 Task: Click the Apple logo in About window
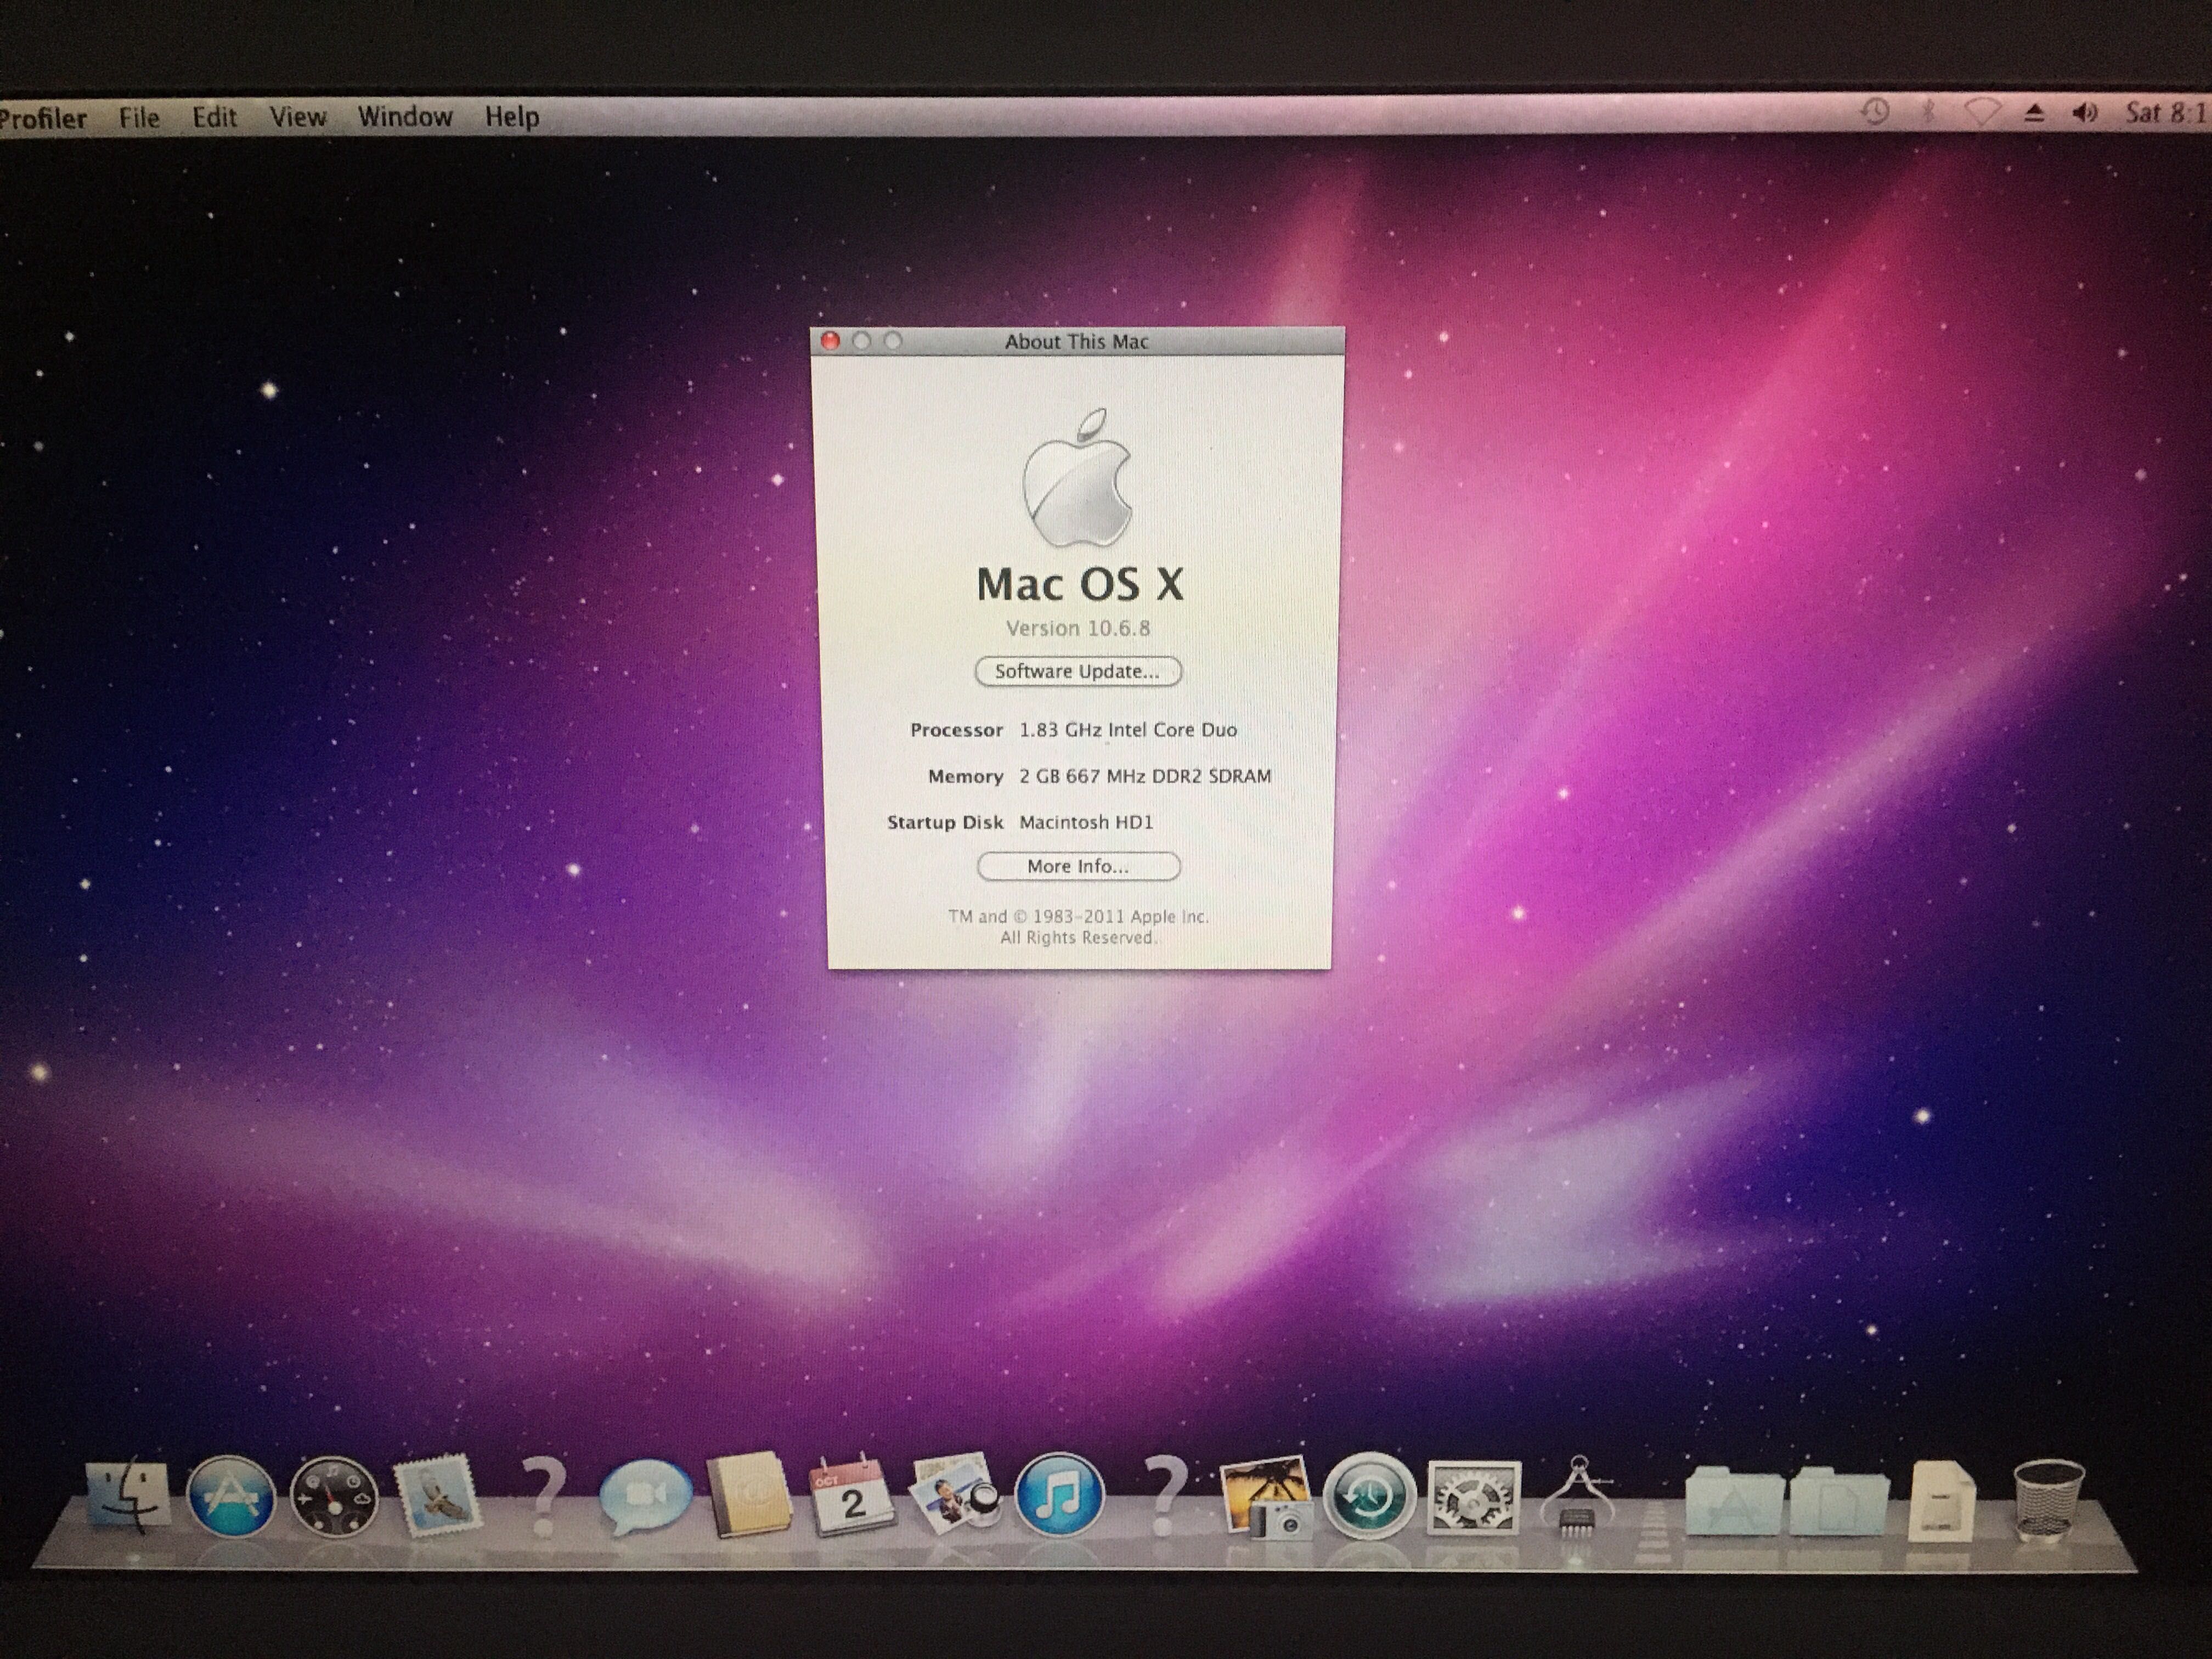[1077, 477]
